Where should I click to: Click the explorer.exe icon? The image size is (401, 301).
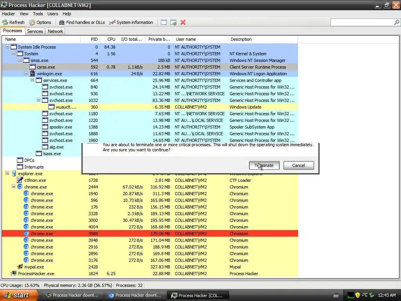[14, 173]
